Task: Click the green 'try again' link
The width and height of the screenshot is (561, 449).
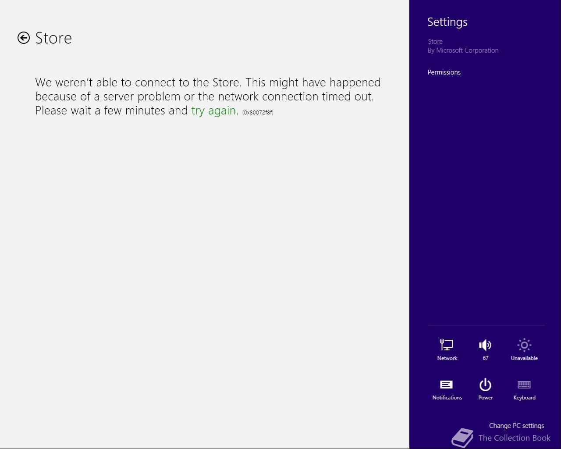Action: click(x=213, y=110)
